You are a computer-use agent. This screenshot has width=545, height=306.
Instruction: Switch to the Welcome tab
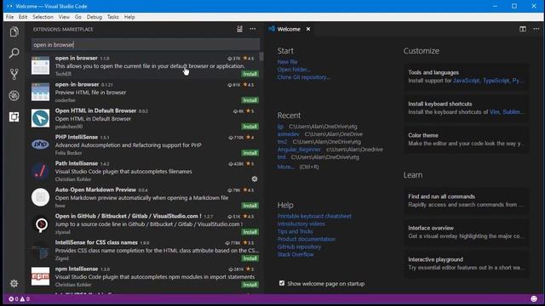(x=290, y=29)
